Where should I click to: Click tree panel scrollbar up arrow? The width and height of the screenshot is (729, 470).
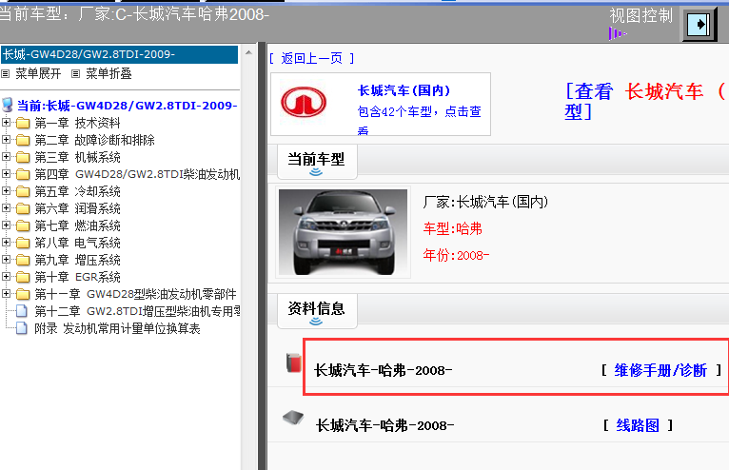pos(248,52)
